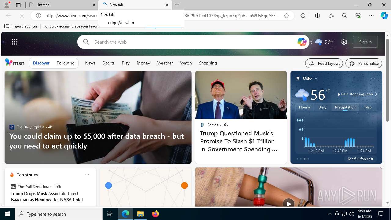Select the Following feed tab
This screenshot has width=391, height=220.
point(66,63)
